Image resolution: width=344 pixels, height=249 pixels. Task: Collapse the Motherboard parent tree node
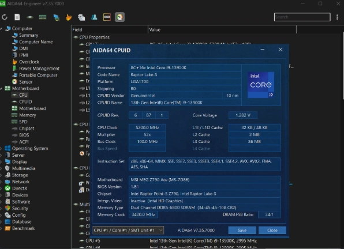[x=1, y=88]
